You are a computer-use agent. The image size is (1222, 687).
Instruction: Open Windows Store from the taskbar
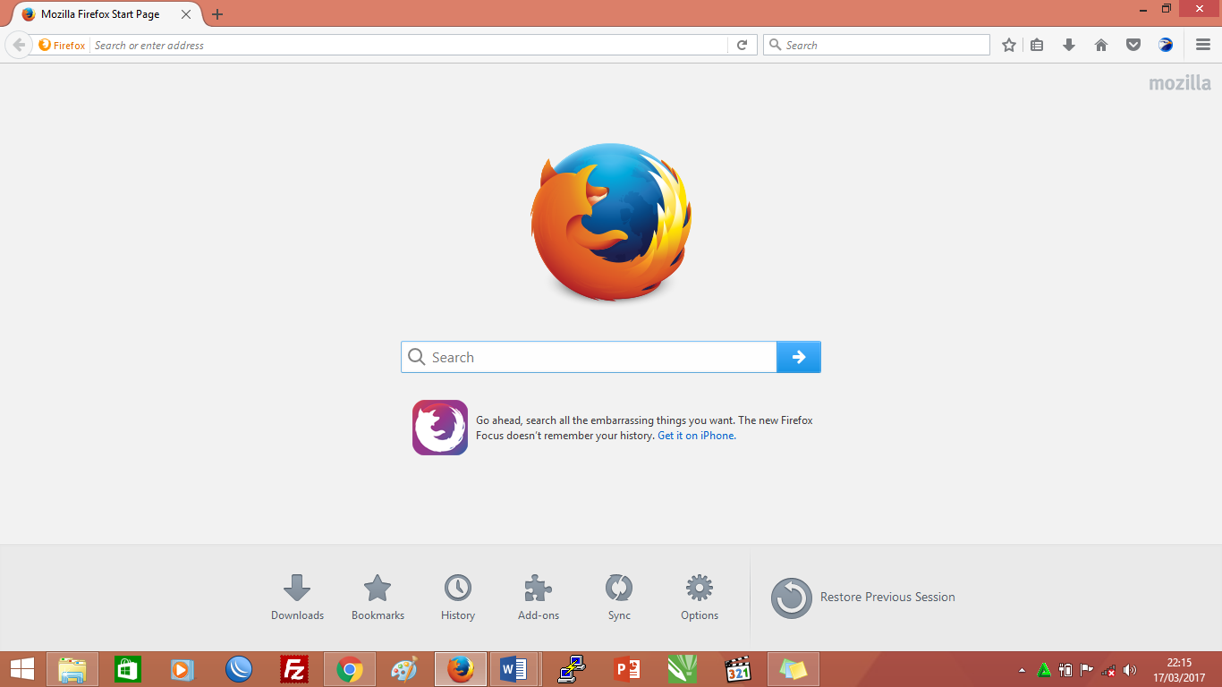click(128, 669)
